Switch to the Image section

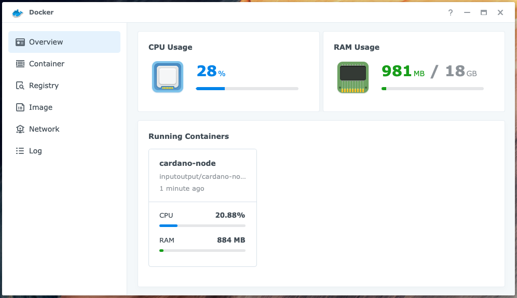64,107
